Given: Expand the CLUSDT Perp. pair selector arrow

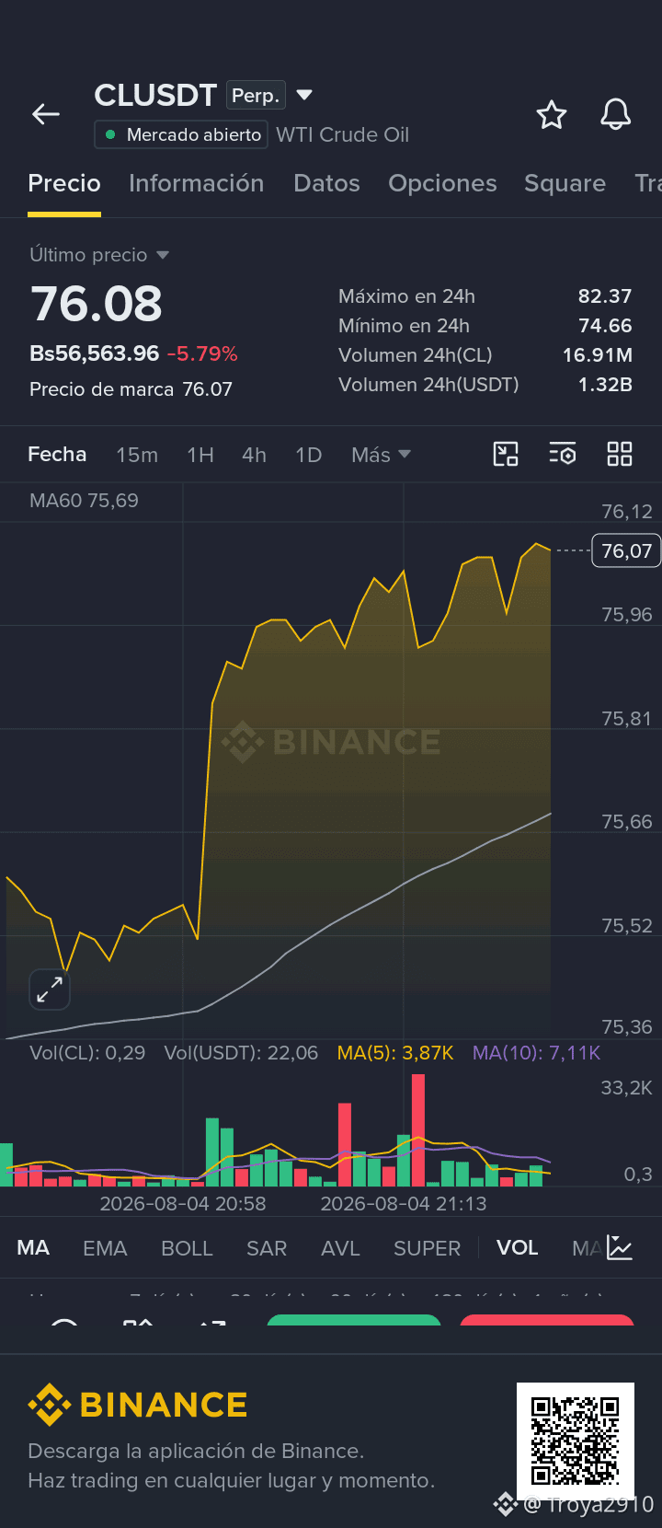Looking at the screenshot, I should (305, 95).
